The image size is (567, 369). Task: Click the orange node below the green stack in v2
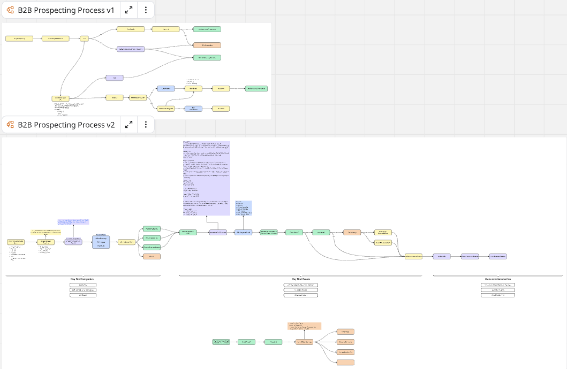click(x=152, y=256)
